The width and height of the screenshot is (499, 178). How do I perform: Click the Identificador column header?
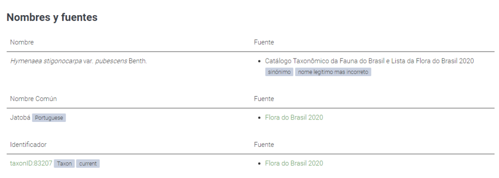pos(28,144)
